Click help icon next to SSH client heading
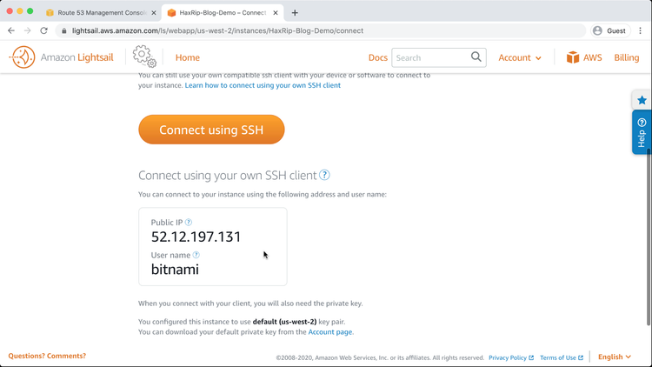The width and height of the screenshot is (652, 367). click(325, 175)
